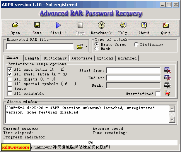Uncheck All small latin (a - z)
The height and width of the screenshot is (152, 181).
[10, 74]
